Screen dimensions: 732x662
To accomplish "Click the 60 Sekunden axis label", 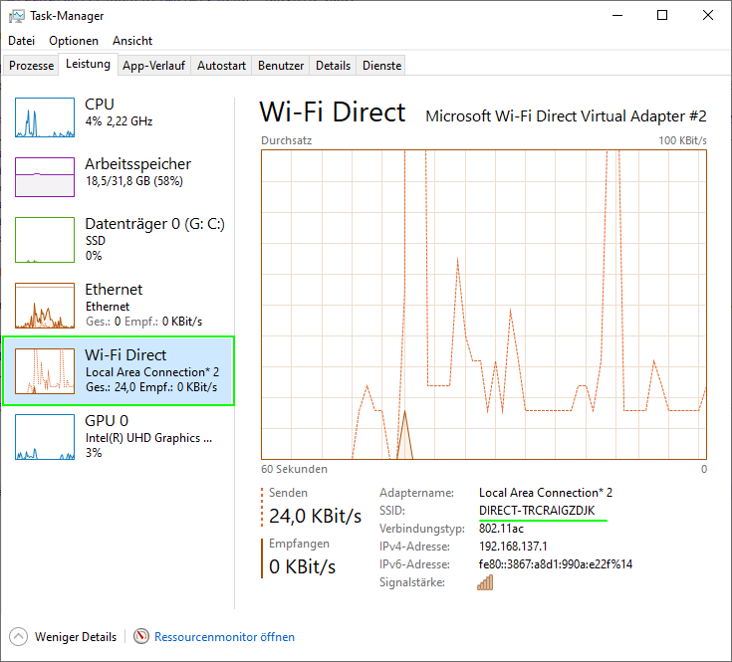I will [294, 469].
